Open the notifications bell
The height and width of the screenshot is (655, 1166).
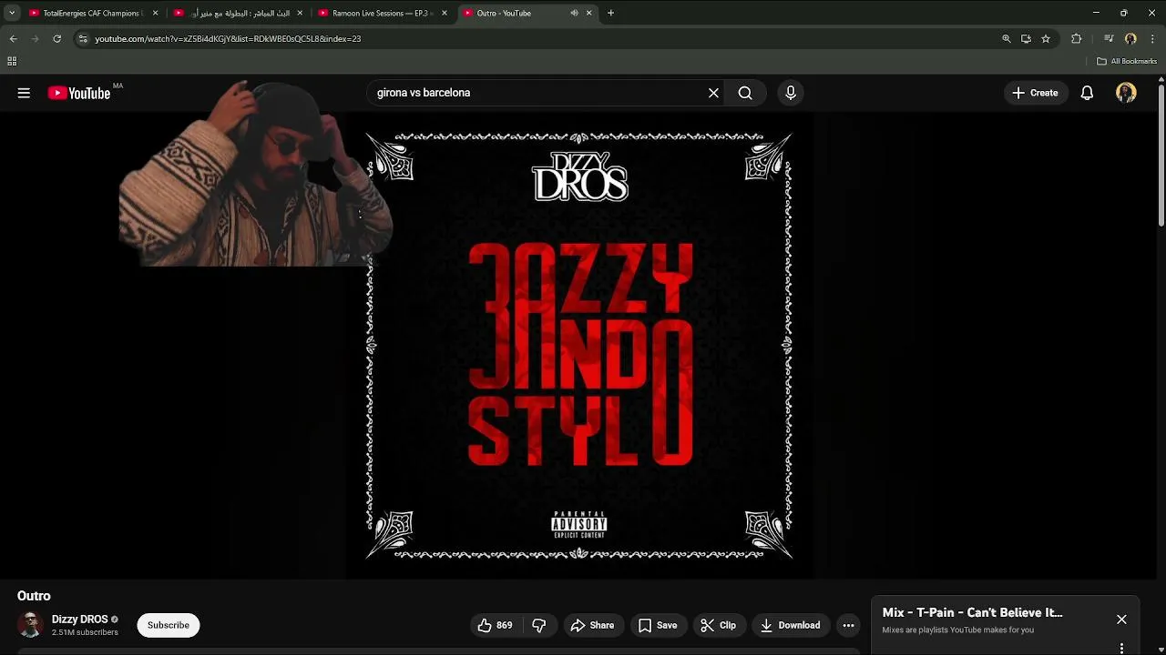click(1087, 93)
